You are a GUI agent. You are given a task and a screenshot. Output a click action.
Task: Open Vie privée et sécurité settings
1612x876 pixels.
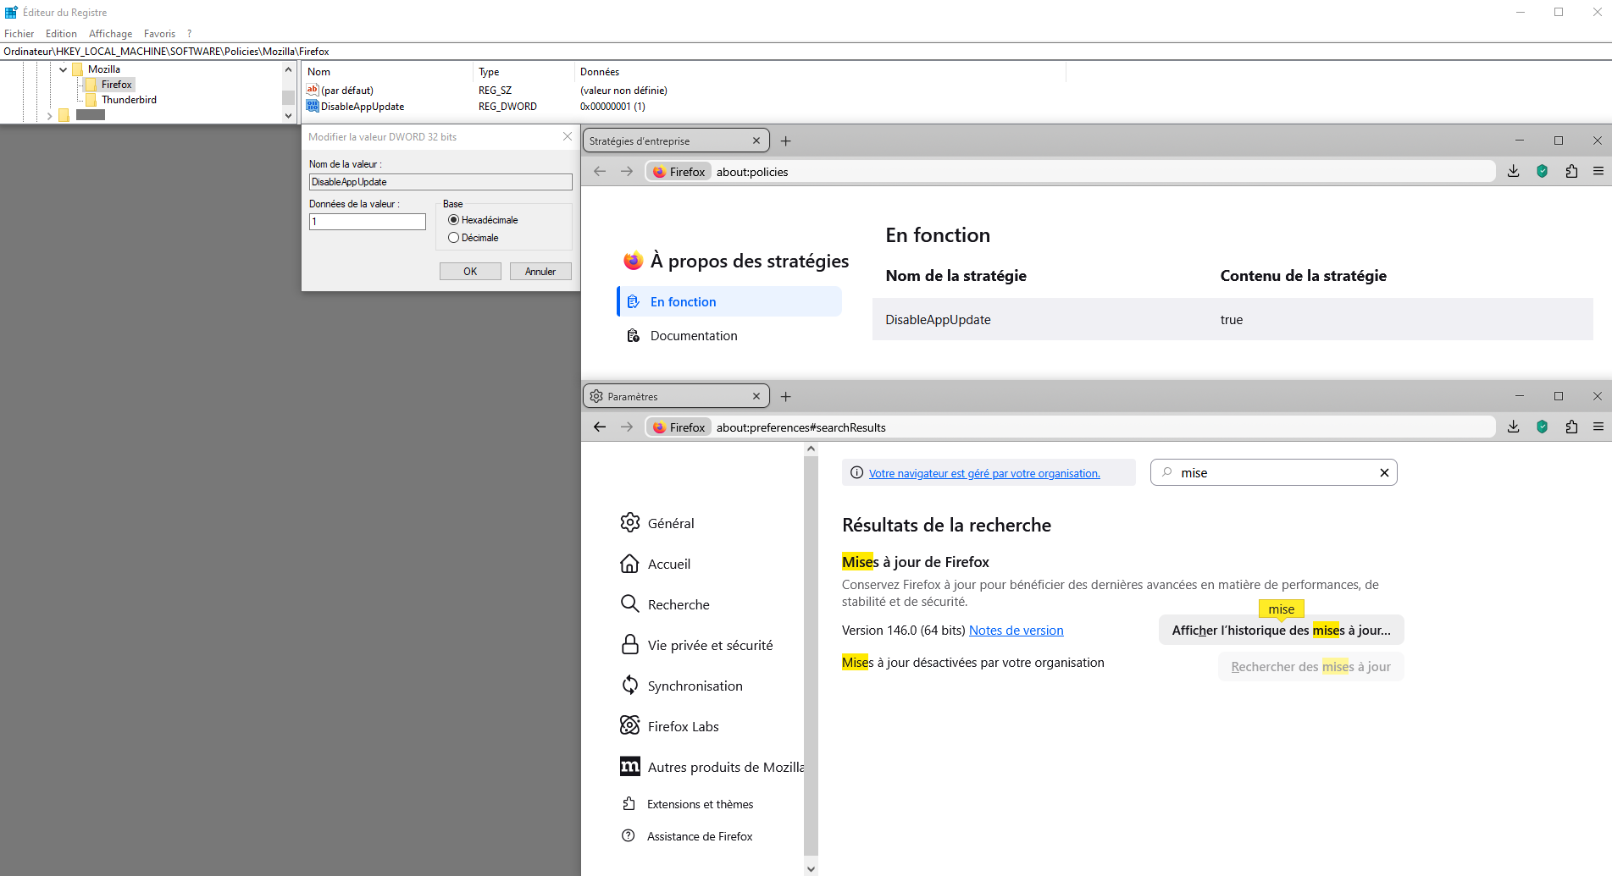coord(710,646)
